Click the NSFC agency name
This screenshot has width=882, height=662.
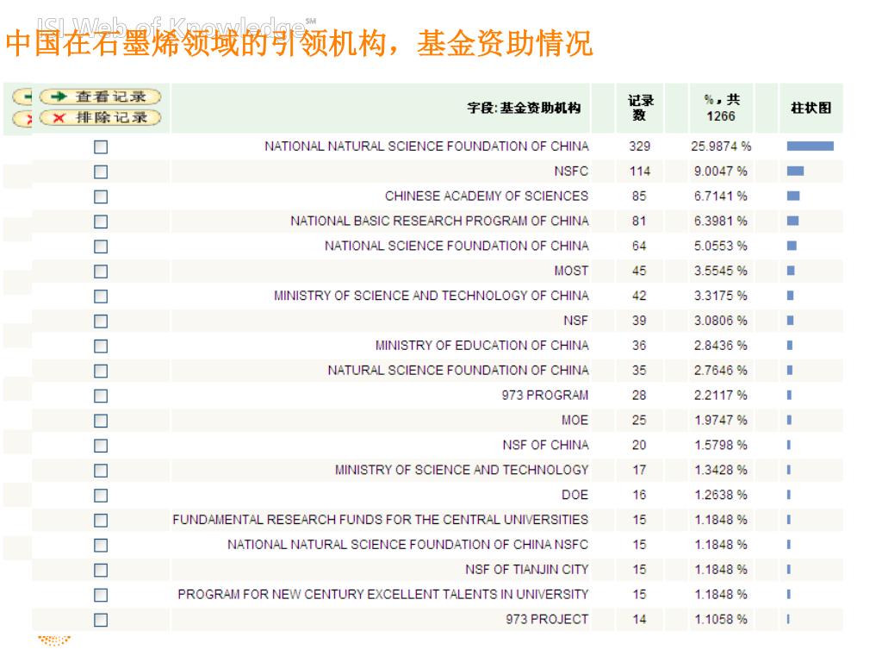click(x=571, y=172)
